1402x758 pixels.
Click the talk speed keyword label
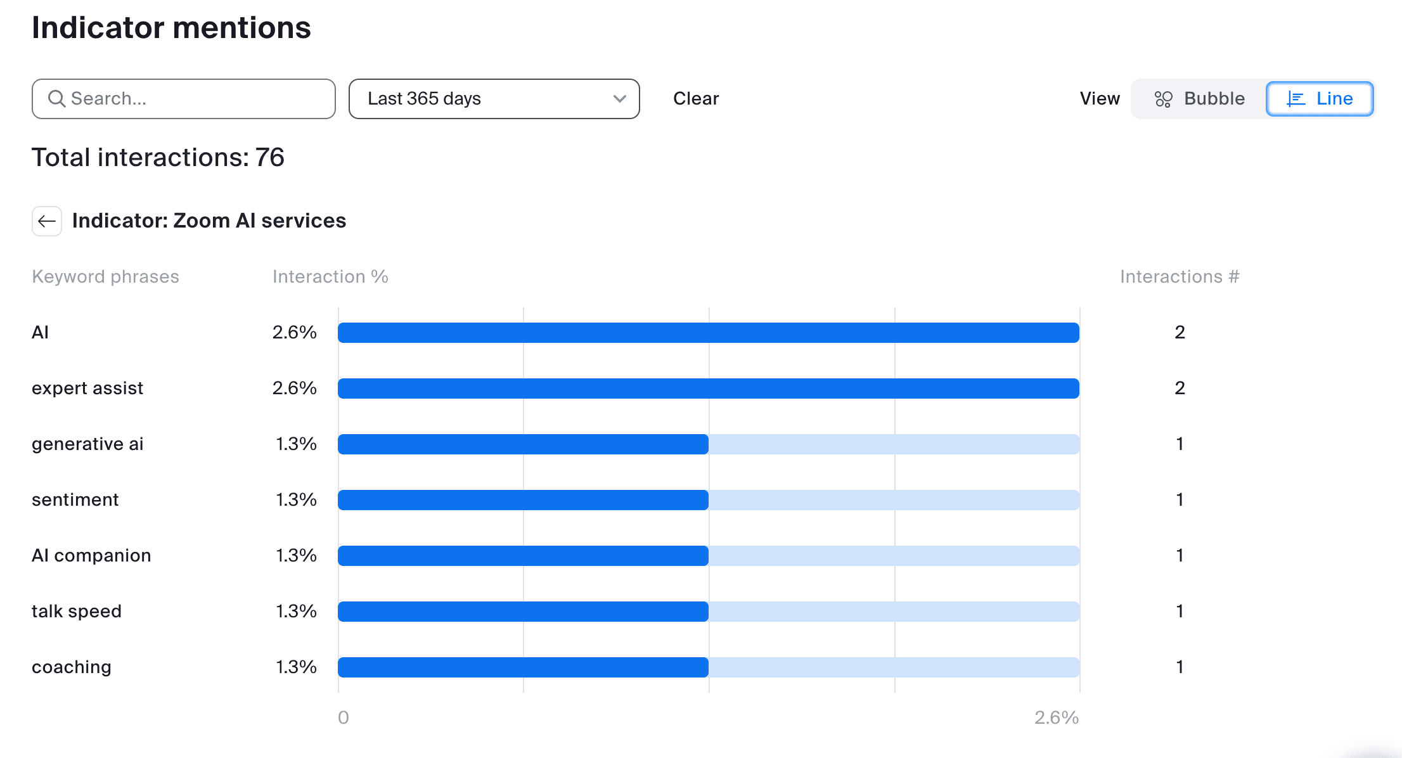[76, 612]
